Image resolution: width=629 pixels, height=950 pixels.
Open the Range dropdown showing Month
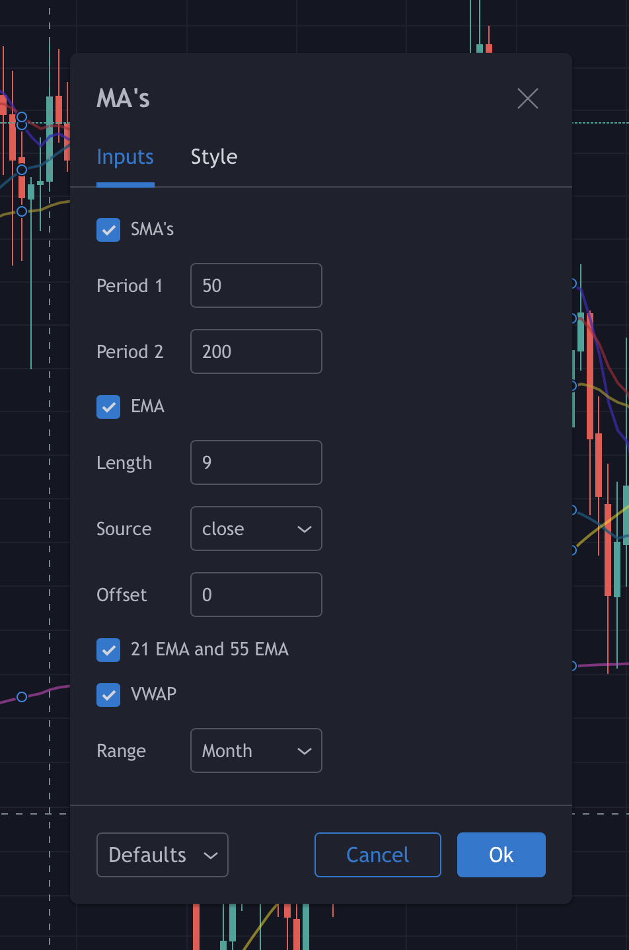click(x=256, y=750)
